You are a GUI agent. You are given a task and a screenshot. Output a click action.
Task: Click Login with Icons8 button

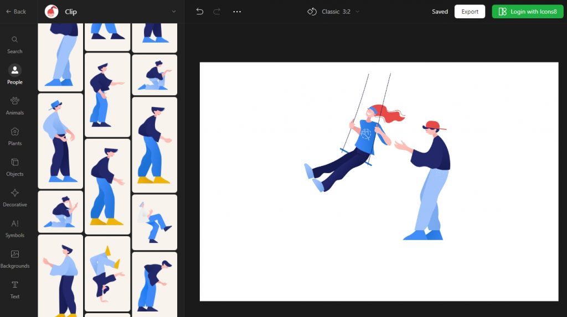[527, 12]
